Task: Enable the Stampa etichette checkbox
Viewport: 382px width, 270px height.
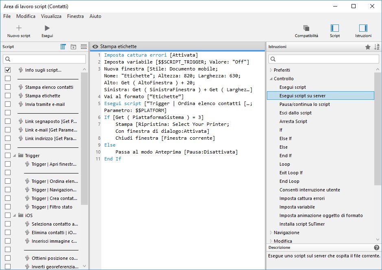Action: [8, 96]
